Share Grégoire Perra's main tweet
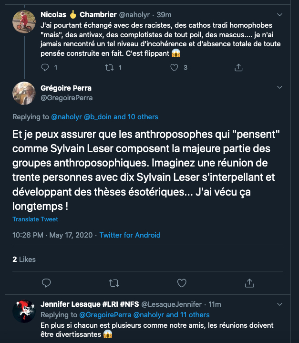Screen dimensions: 299x343 249,283
